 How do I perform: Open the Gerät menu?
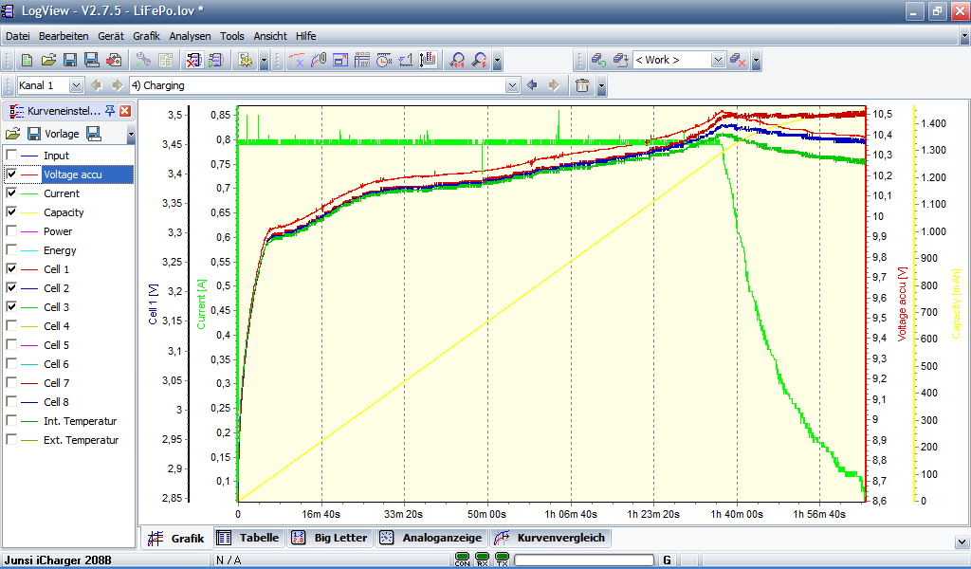111,36
